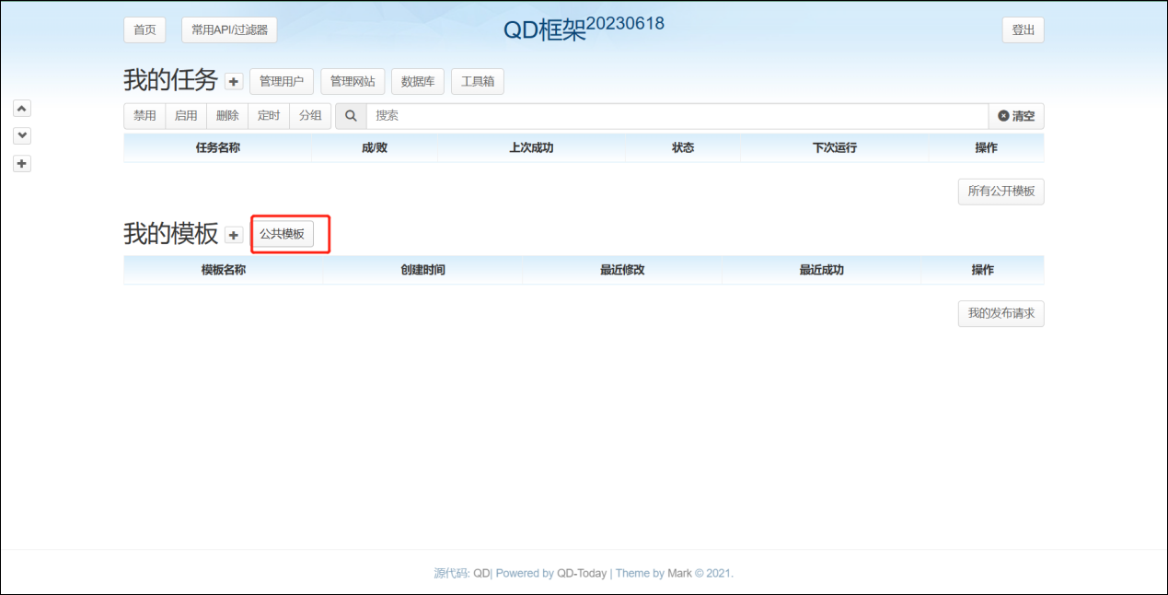This screenshot has width=1168, height=595.
Task: Go to 首页 home page
Action: (x=145, y=29)
